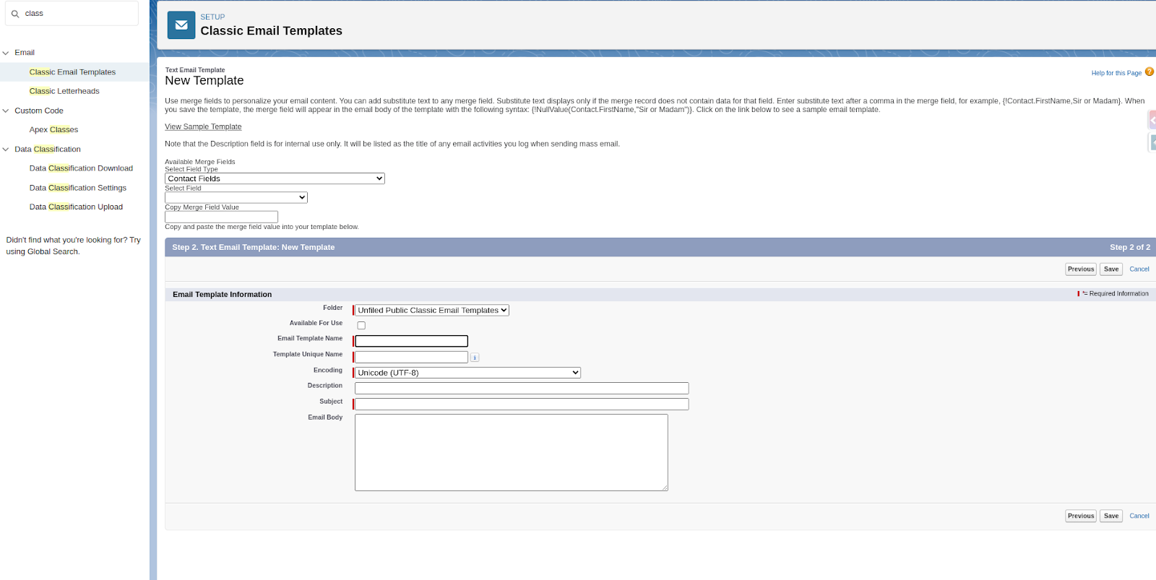Image resolution: width=1156 pixels, height=580 pixels.
Task: Focus the Description field
Action: pyautogui.click(x=522, y=389)
